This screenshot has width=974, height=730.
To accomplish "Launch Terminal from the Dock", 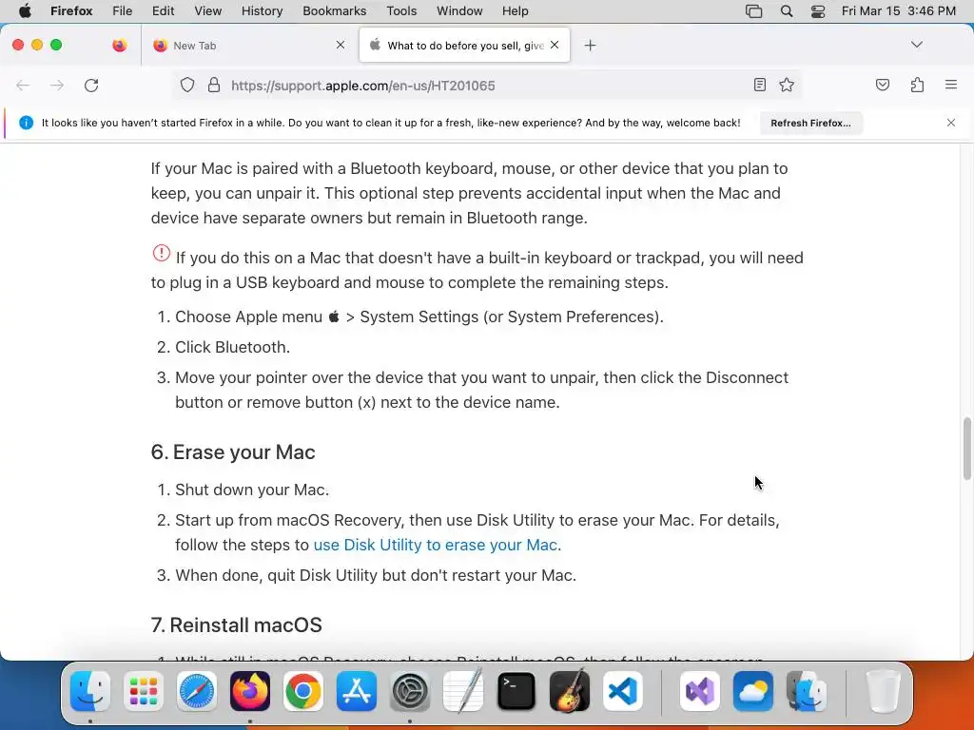I will [516, 691].
